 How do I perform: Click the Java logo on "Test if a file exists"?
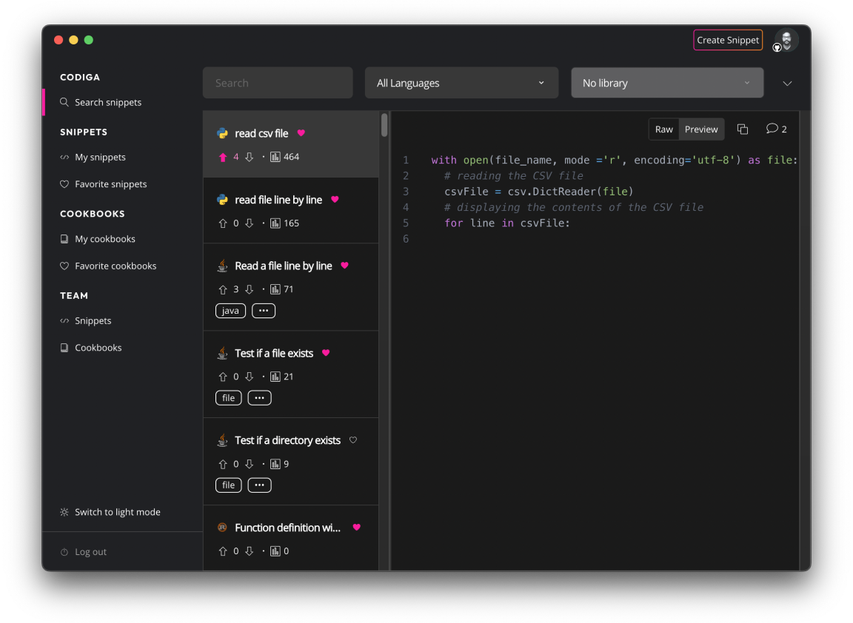(x=222, y=353)
